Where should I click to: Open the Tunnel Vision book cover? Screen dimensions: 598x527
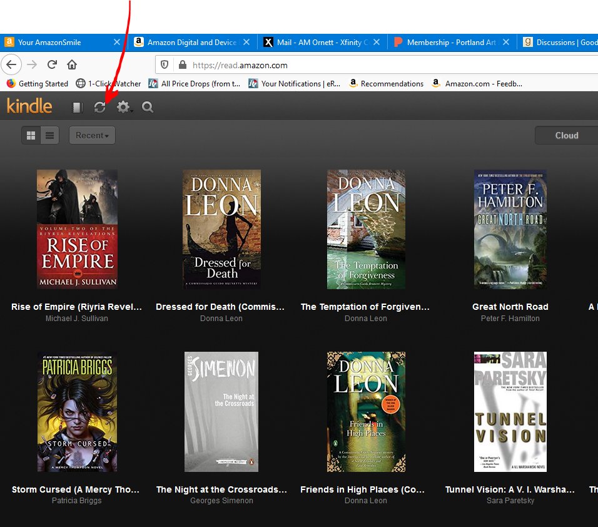tap(510, 411)
